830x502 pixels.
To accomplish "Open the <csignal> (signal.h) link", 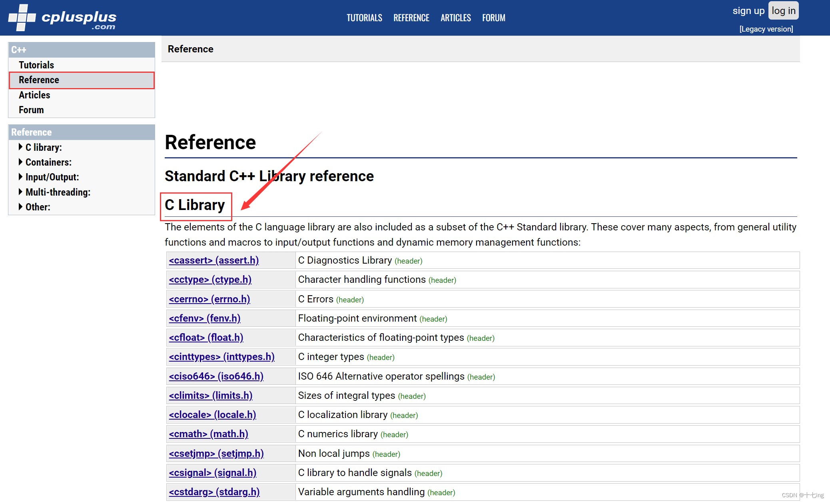I will (212, 473).
